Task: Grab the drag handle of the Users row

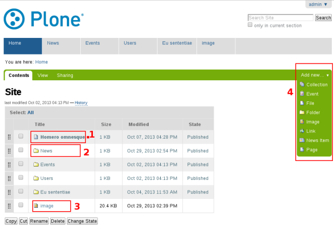Action: pyautogui.click(x=9, y=178)
